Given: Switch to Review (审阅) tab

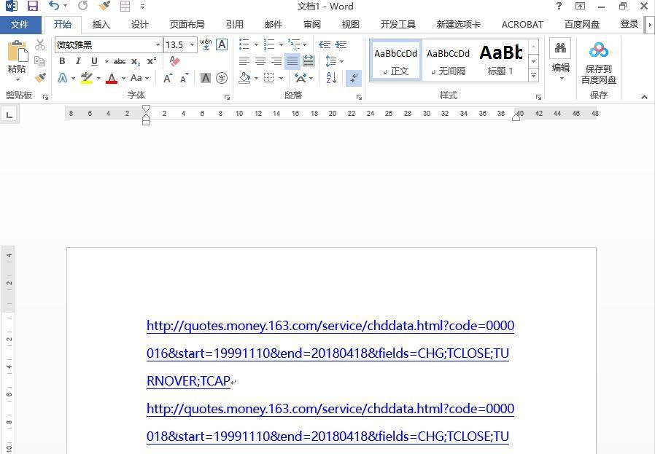Looking at the screenshot, I should [x=311, y=25].
